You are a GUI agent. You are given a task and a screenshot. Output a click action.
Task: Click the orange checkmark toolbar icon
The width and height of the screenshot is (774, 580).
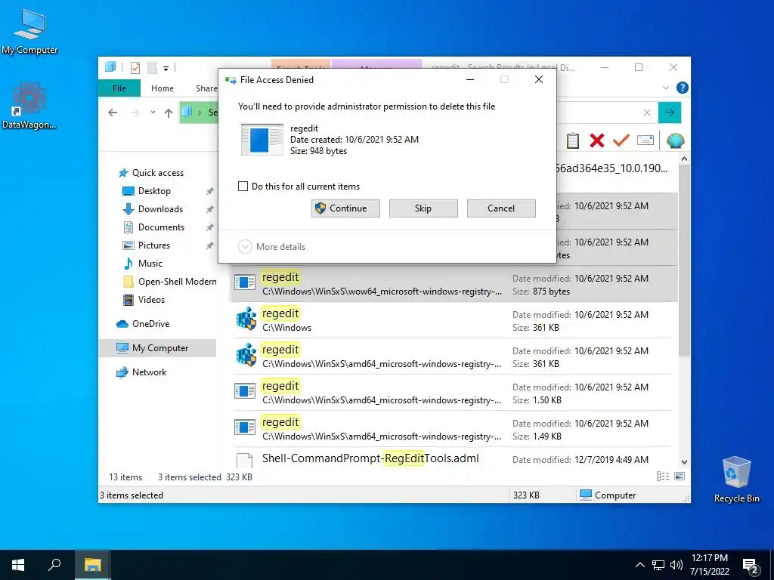(x=621, y=140)
